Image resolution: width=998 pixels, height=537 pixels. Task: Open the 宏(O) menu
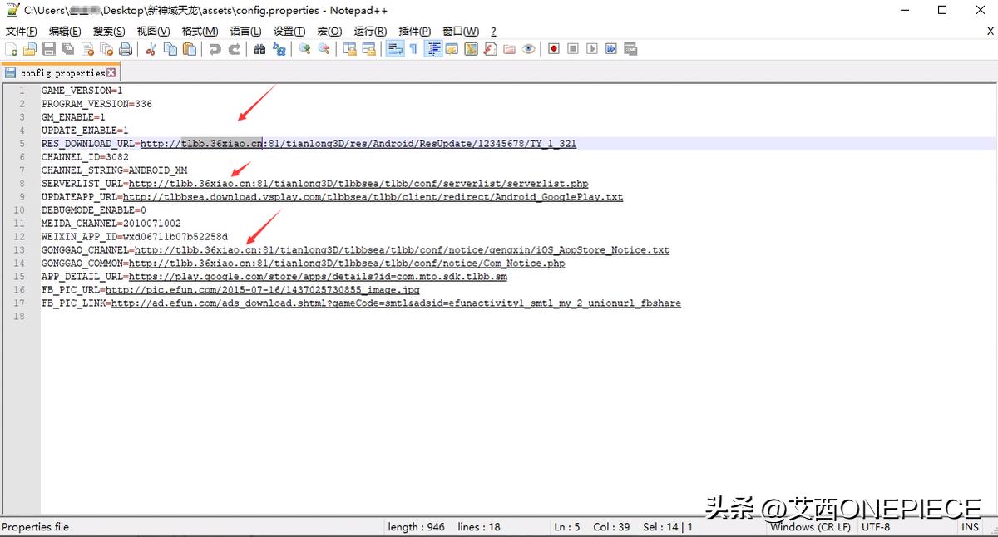(329, 31)
